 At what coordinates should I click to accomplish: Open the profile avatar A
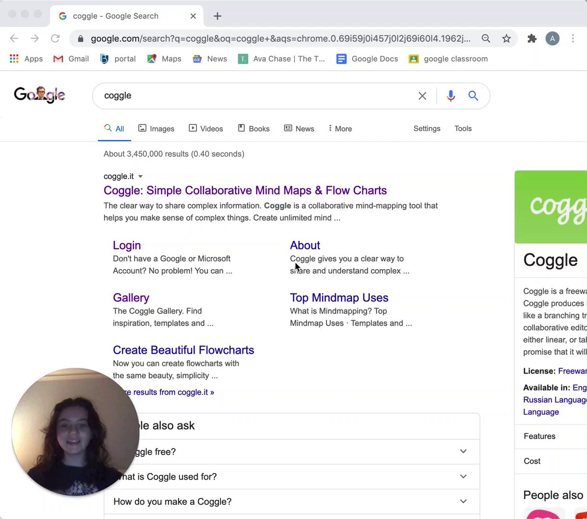552,38
